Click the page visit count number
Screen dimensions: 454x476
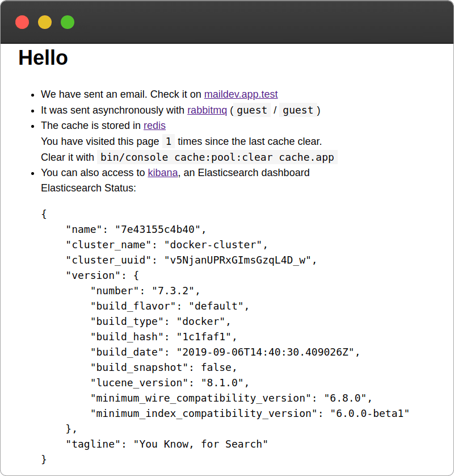169,141
